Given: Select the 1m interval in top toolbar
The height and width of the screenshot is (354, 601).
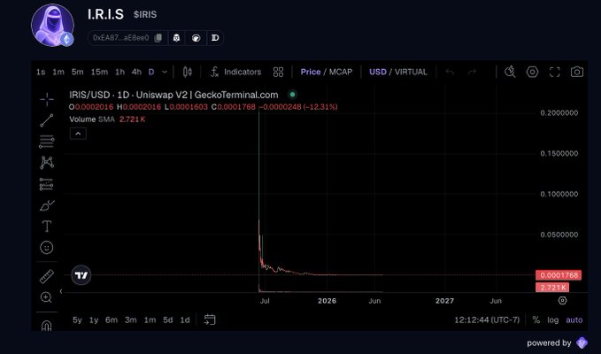Looking at the screenshot, I should click(58, 72).
